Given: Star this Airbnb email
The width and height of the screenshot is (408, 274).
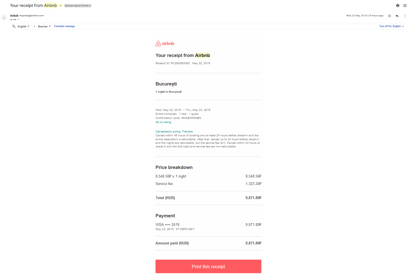Looking at the screenshot, I should 389,16.
